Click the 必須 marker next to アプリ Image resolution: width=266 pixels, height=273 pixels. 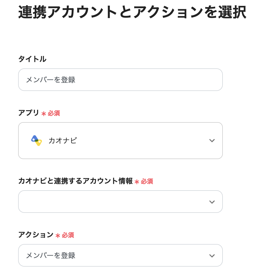[54, 113]
